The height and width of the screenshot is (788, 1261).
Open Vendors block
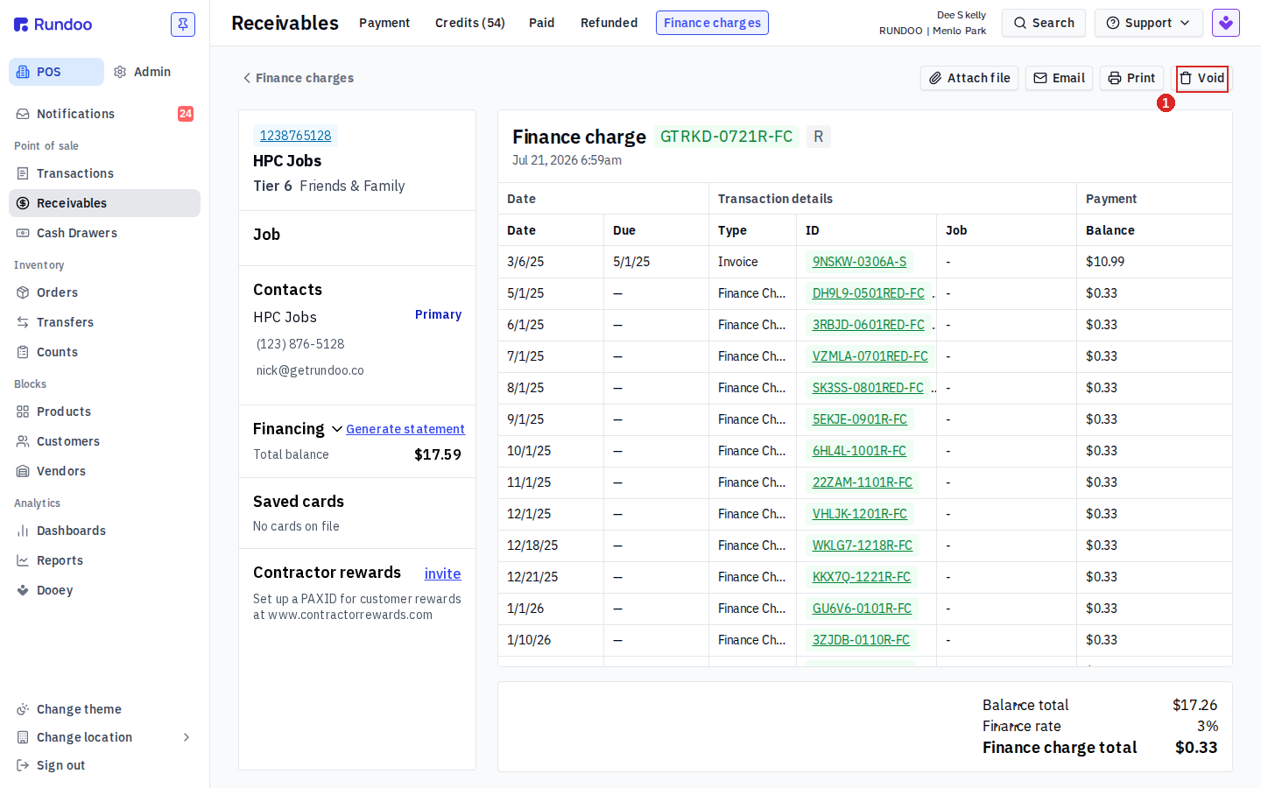pyautogui.click(x=105, y=471)
